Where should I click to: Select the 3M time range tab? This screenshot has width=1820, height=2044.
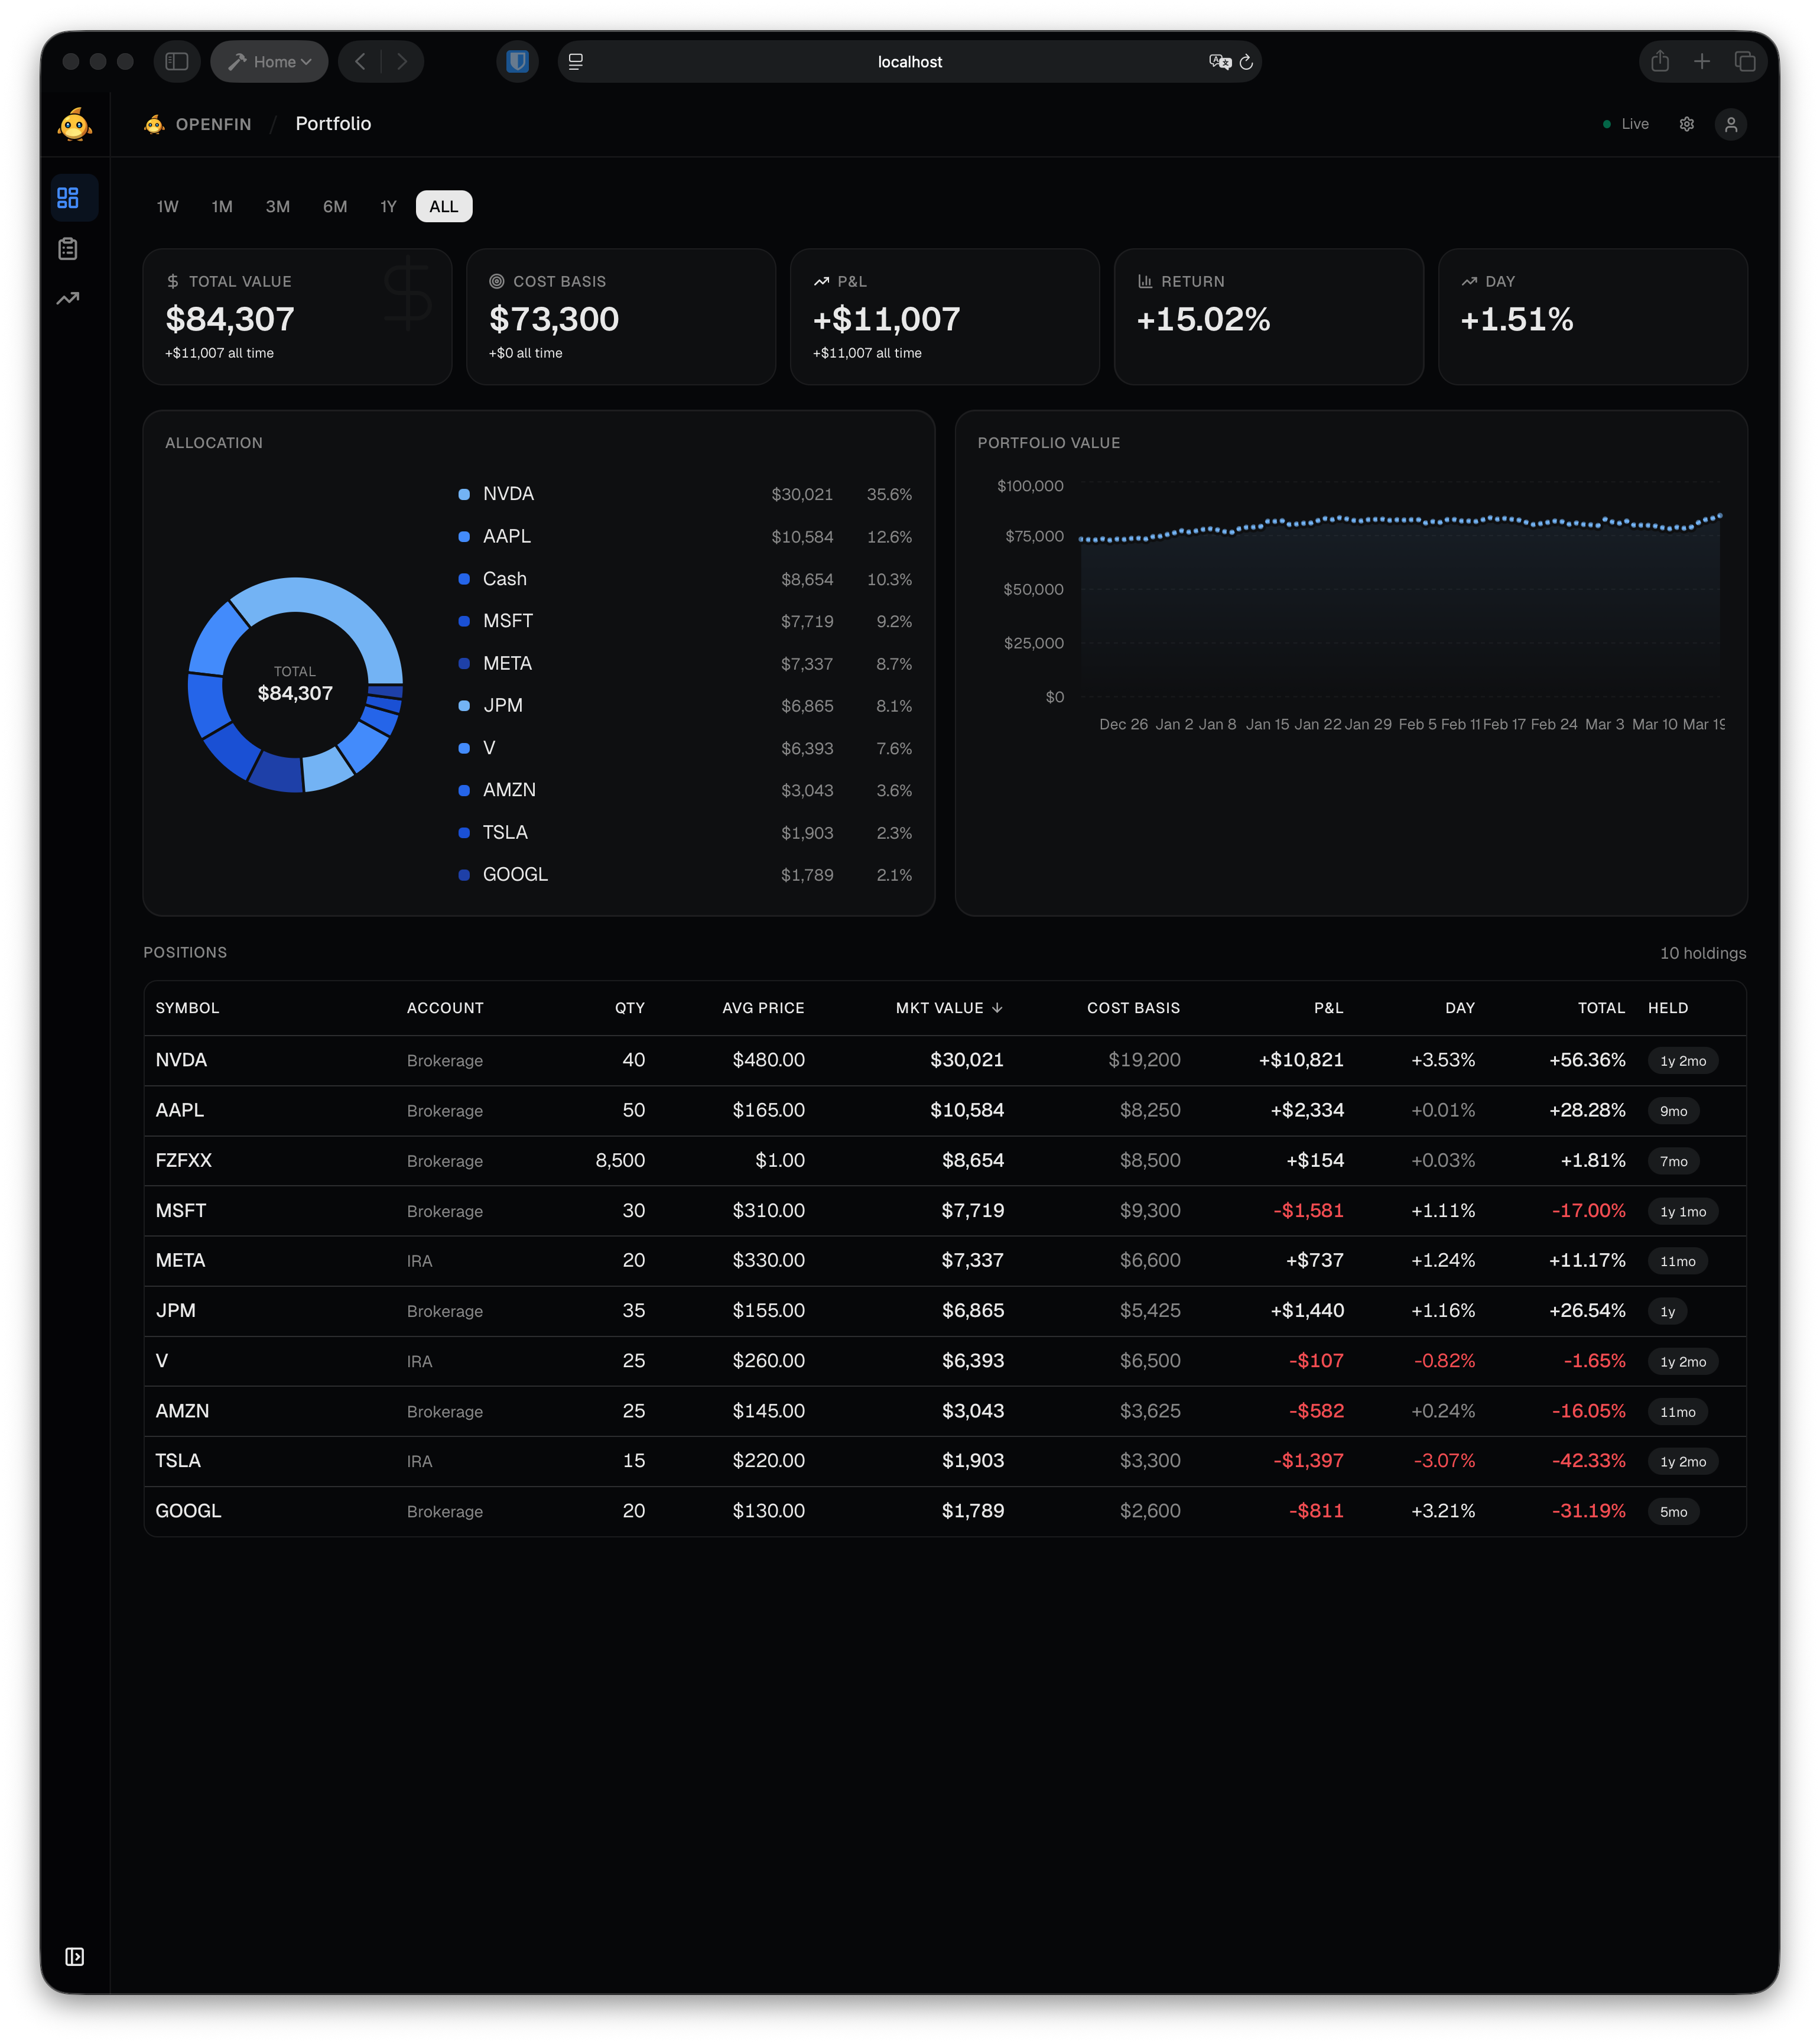pyautogui.click(x=278, y=207)
